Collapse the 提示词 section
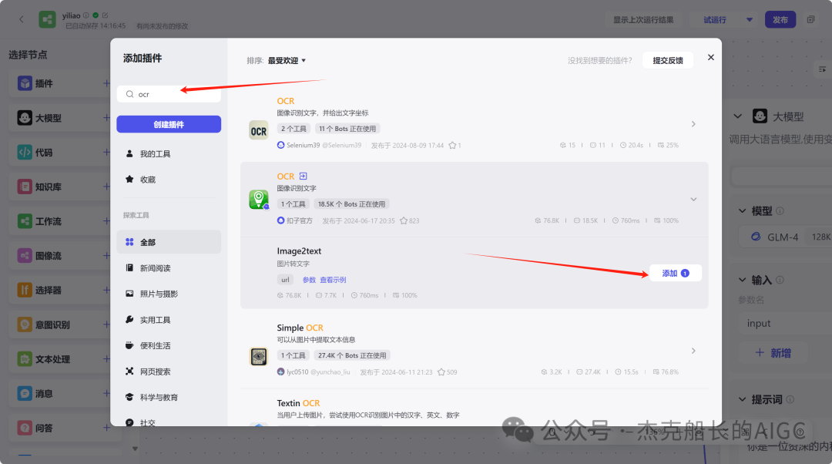Image resolution: width=832 pixels, height=464 pixels. [743, 399]
